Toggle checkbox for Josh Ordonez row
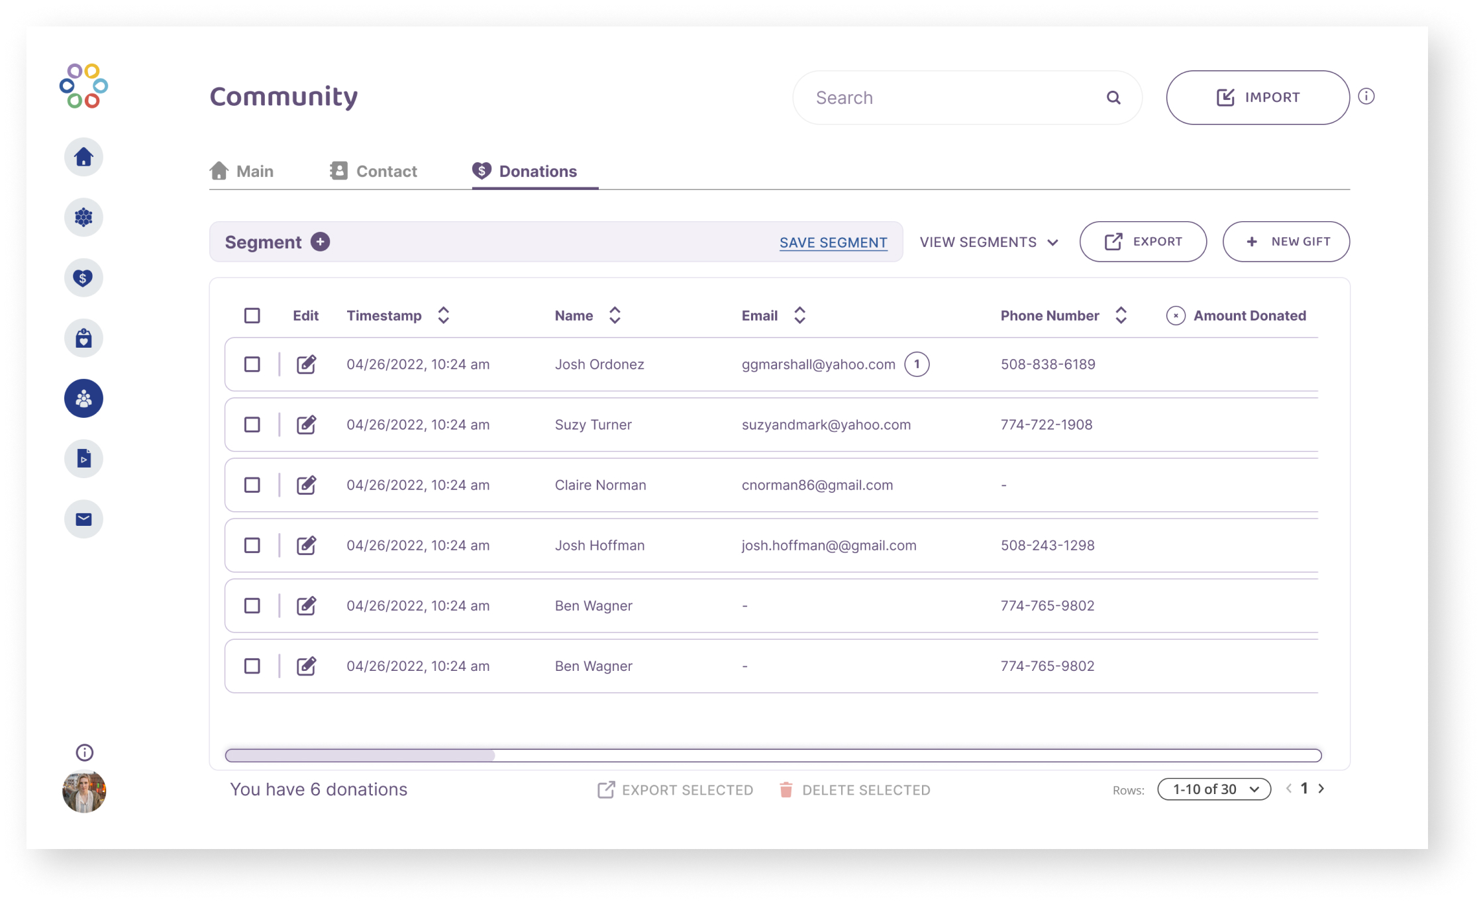 click(x=252, y=364)
